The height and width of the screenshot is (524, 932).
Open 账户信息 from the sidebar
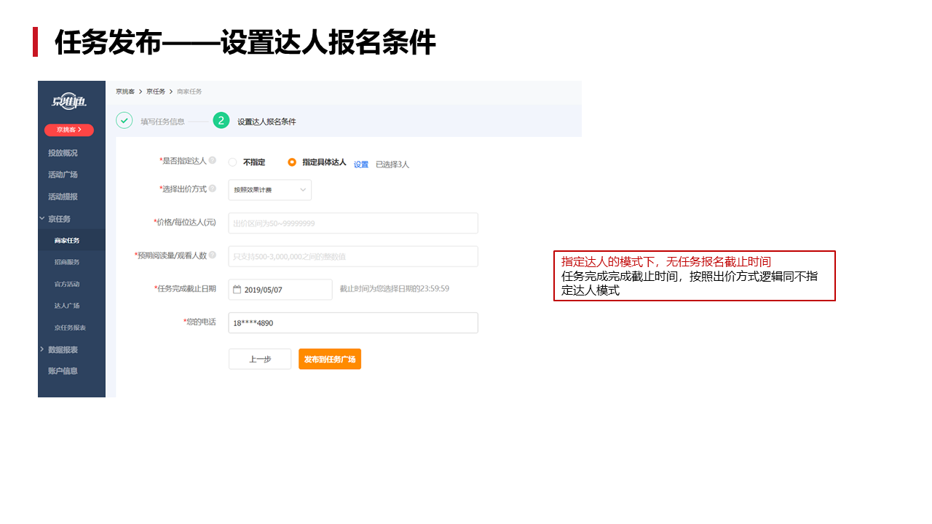tap(61, 371)
